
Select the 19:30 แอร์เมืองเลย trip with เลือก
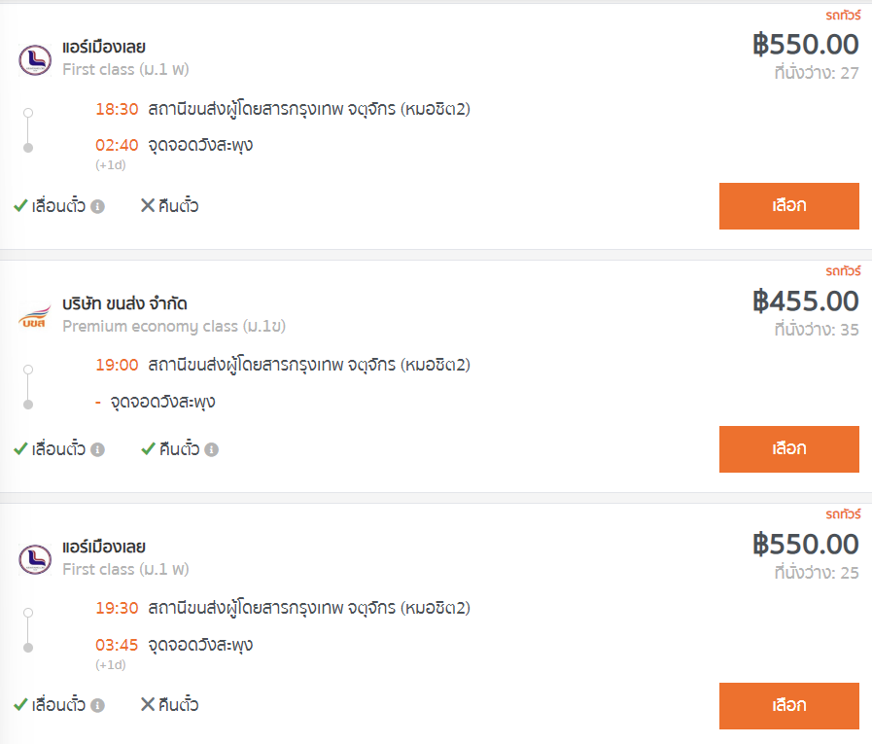tap(788, 706)
